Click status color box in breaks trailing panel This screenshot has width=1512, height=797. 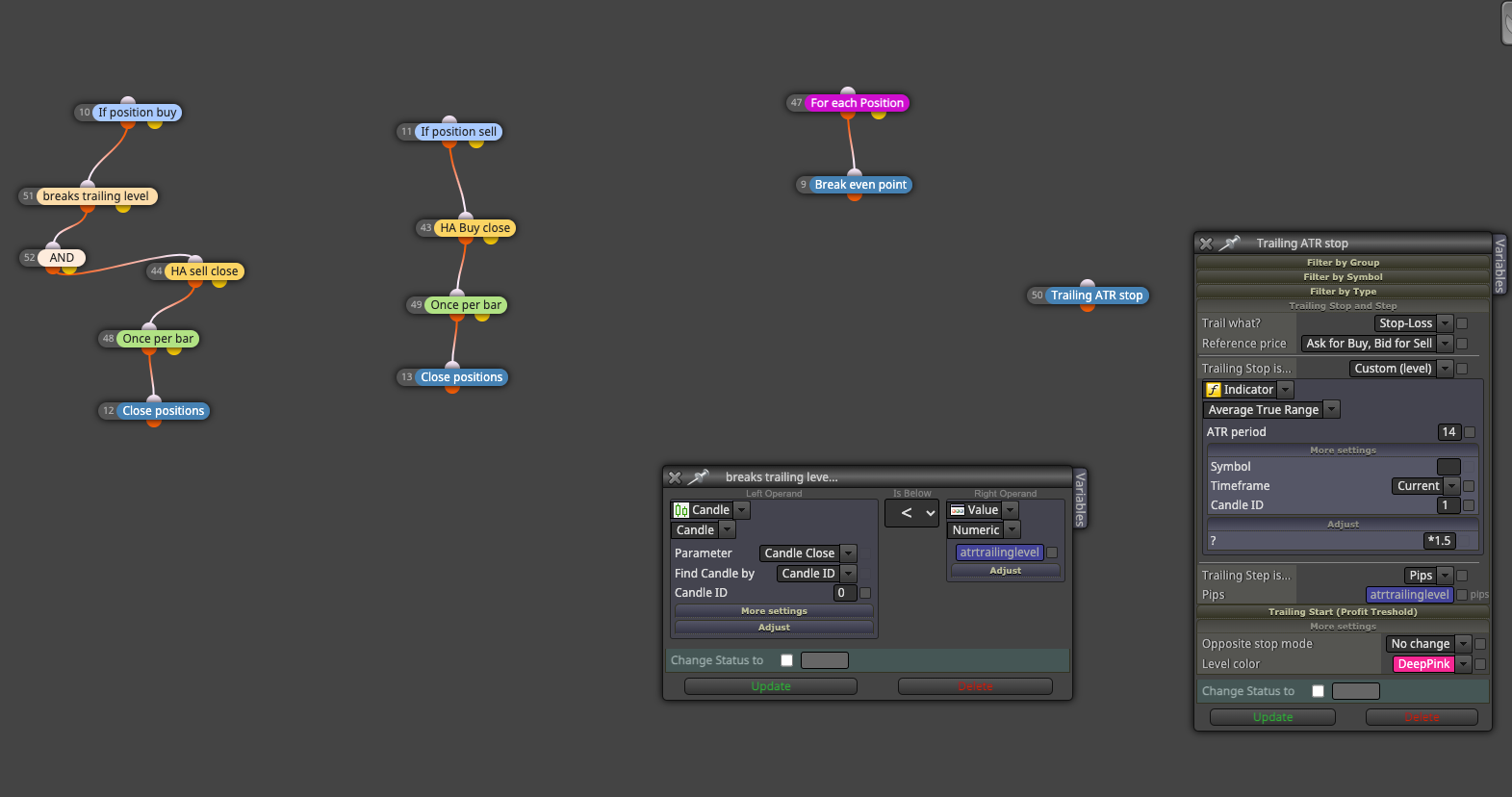[x=825, y=660]
